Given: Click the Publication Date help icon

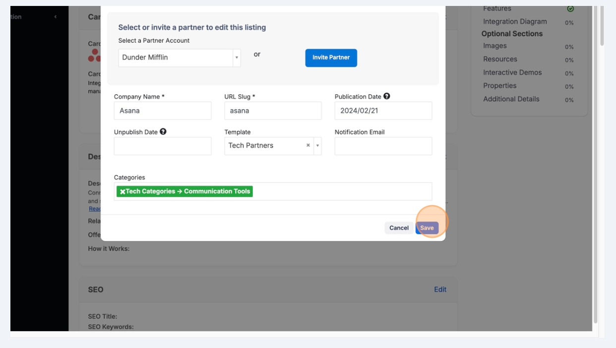Looking at the screenshot, I should tap(387, 96).
